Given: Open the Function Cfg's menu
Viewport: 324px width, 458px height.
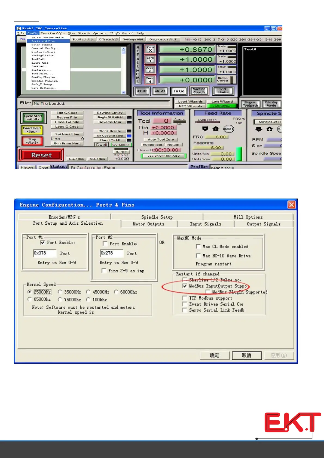Looking at the screenshot, I should [x=53, y=33].
